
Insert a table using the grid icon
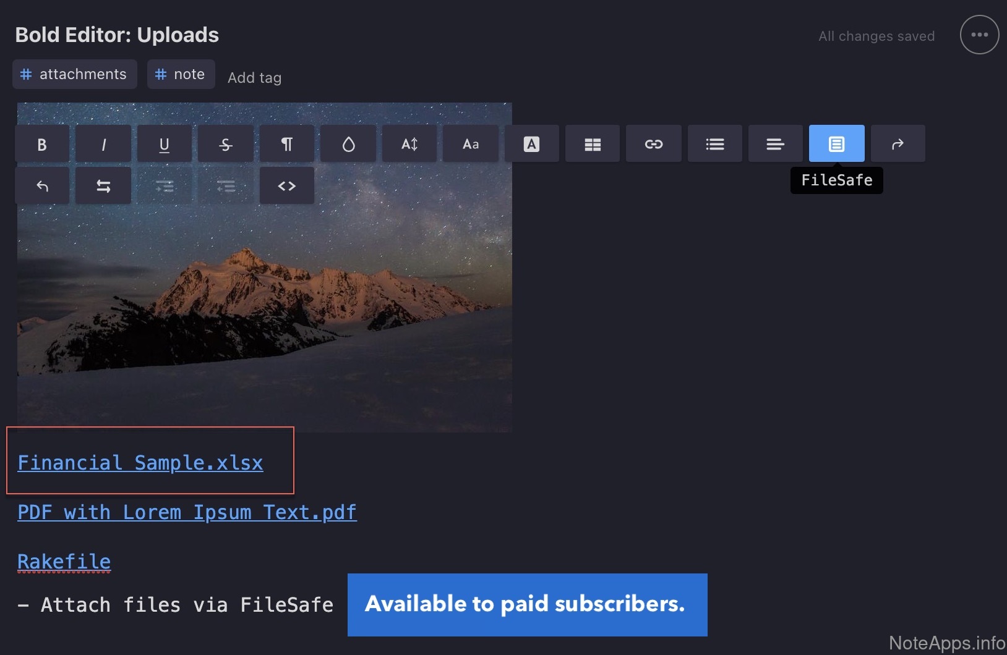coord(593,144)
